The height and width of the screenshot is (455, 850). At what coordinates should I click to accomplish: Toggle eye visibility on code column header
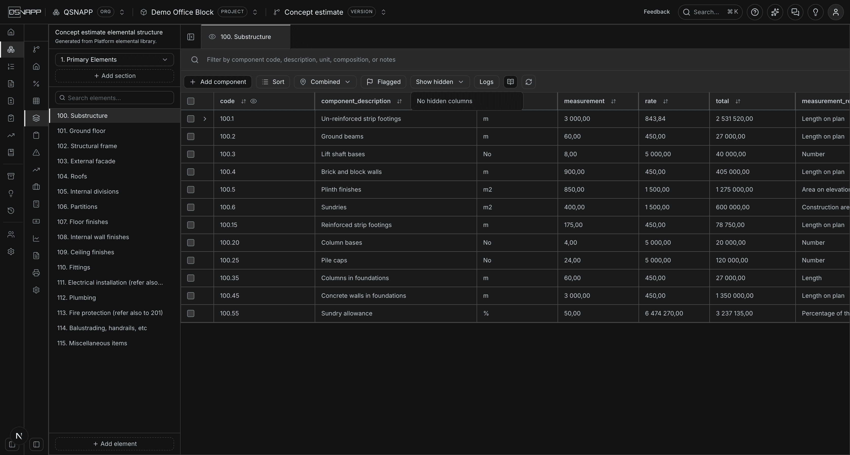coord(253,101)
